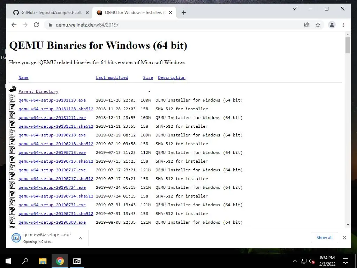Expand download item options chevron
This screenshot has height=268, width=357.
click(81, 238)
